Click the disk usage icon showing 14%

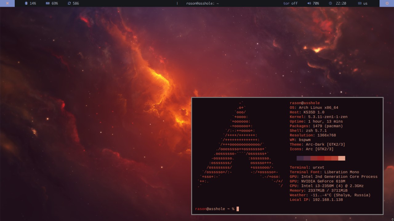coord(26,3)
